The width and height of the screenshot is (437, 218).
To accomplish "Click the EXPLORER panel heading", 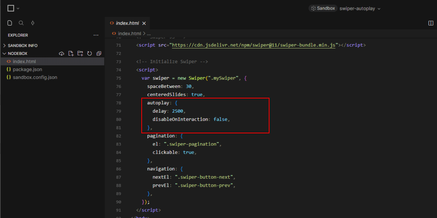I will tap(18, 35).
